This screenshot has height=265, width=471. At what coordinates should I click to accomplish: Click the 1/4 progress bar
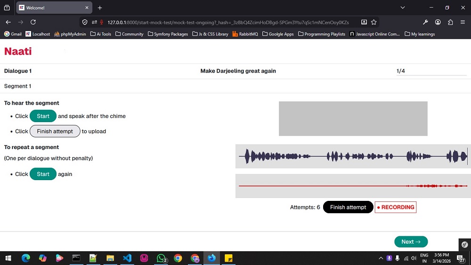point(431,75)
